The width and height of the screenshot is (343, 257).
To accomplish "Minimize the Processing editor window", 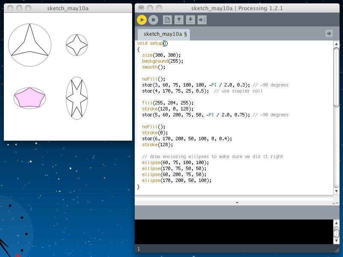I will [151, 8].
